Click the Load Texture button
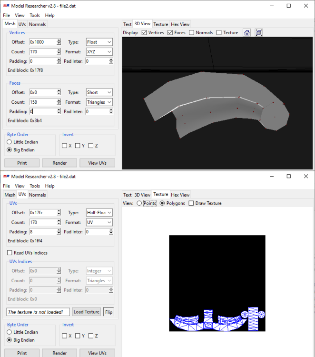 point(86,312)
